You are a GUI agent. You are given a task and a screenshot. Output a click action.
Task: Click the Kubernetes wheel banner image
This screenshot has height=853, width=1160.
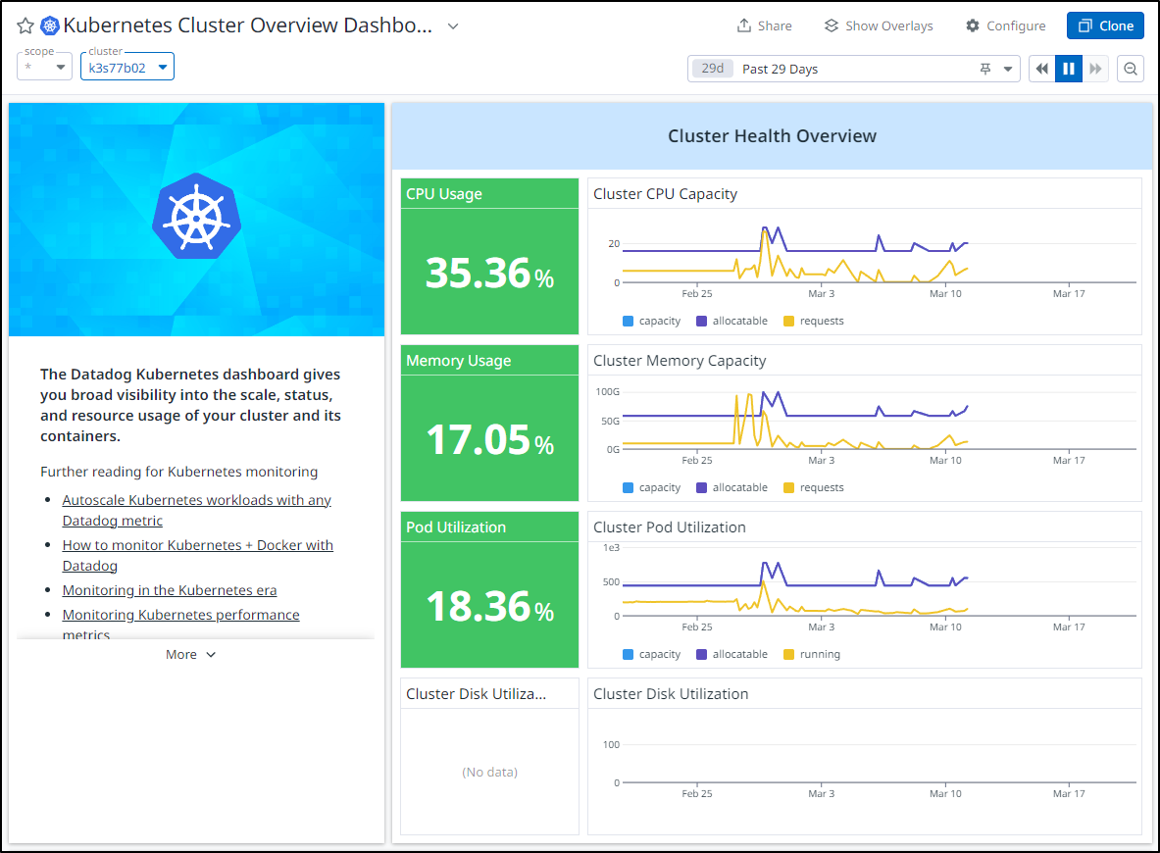(x=197, y=220)
